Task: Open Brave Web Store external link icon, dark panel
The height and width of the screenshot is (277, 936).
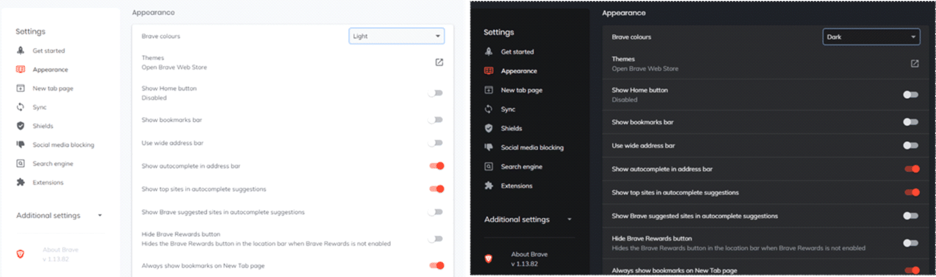Action: [x=915, y=64]
